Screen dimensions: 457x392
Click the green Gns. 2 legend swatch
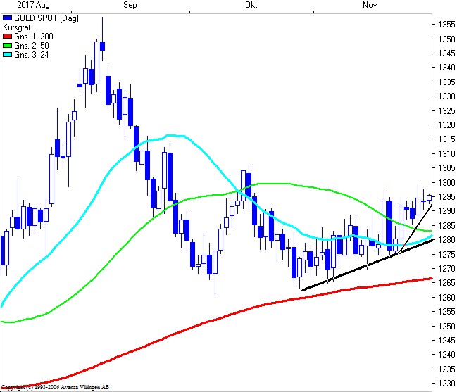[x=7, y=45]
